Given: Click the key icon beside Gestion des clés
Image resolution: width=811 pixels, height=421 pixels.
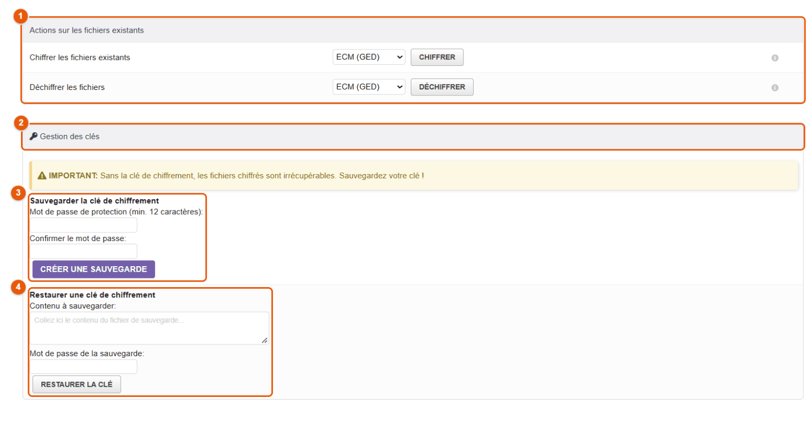Looking at the screenshot, I should coord(33,137).
